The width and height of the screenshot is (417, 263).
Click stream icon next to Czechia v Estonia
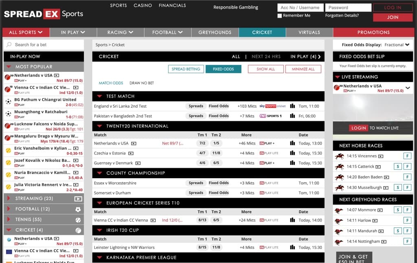(x=131, y=153)
